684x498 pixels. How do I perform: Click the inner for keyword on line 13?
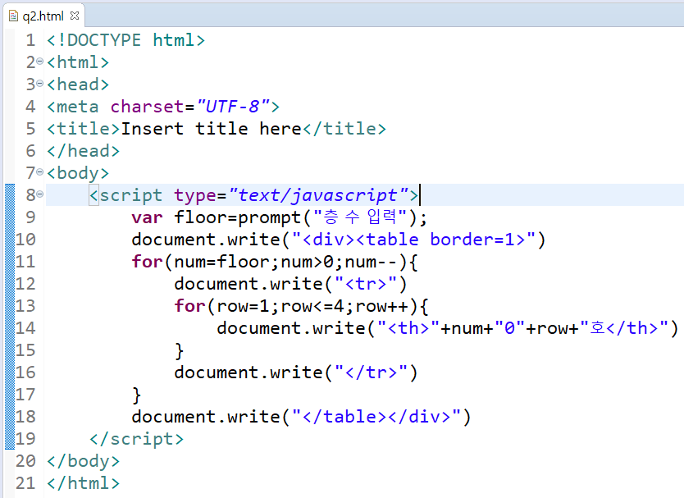(189, 306)
